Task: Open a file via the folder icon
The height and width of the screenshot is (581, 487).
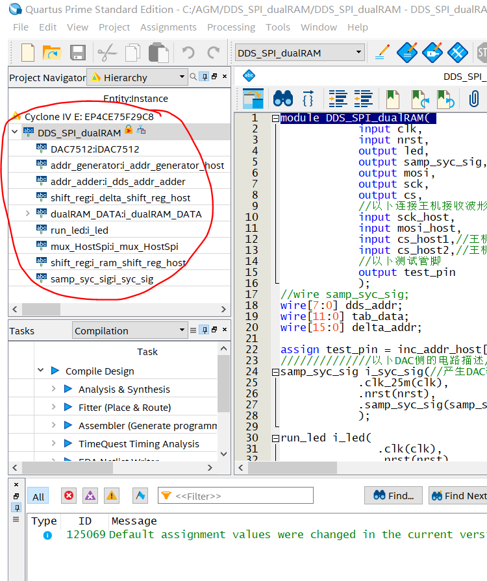Action: [51, 53]
